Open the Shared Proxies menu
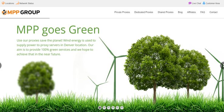The height and width of the screenshot is (112, 224). tap(166, 12)
